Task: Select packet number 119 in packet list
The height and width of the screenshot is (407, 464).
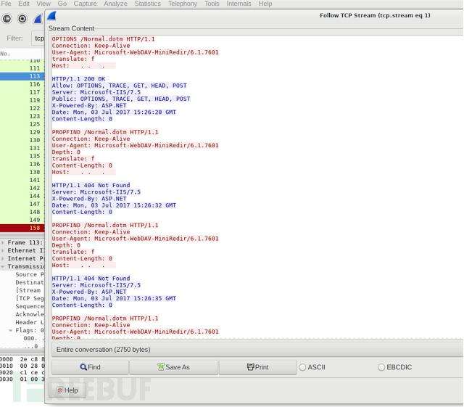Action: [x=22, y=100]
